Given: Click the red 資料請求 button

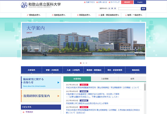Looking at the screenshot, I should [127, 2].
